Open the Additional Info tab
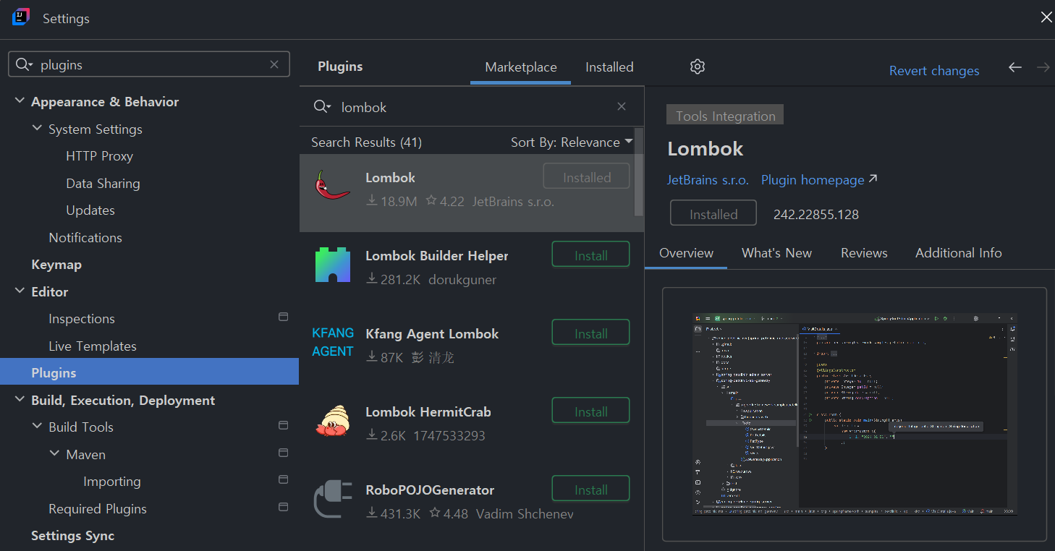This screenshot has width=1055, height=551. (x=959, y=253)
